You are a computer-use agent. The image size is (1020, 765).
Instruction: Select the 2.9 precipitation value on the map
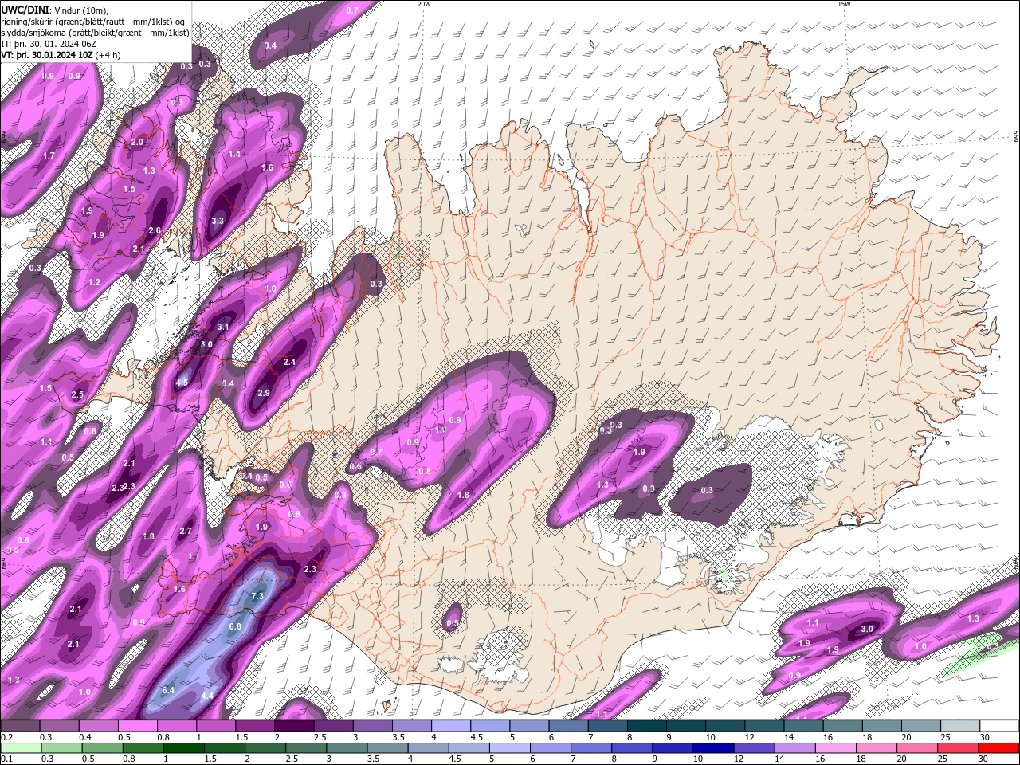[264, 393]
